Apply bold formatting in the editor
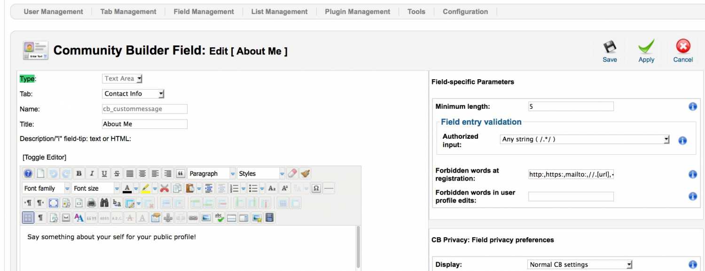 click(79, 173)
